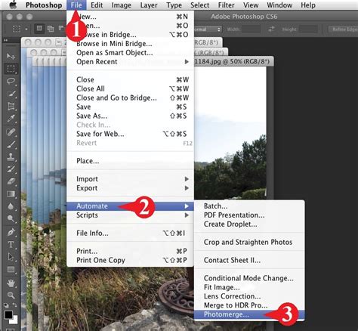Select the Dodge tool
This screenshot has width=358, height=331.
tap(11, 218)
